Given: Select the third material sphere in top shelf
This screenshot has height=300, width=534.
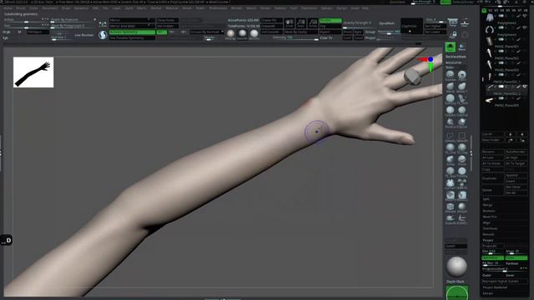Looking at the screenshot, I should tap(254, 33).
